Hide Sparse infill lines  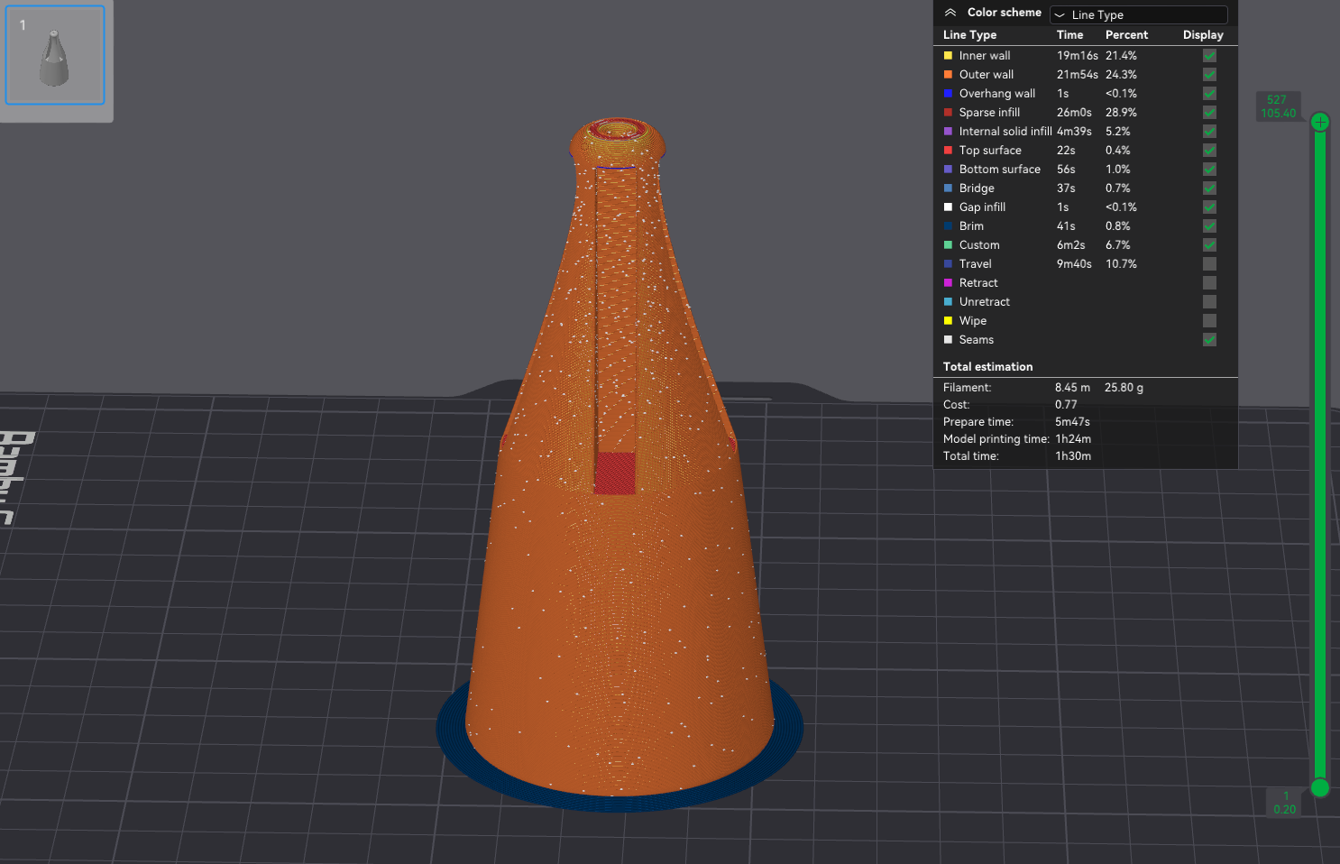pos(1209,112)
